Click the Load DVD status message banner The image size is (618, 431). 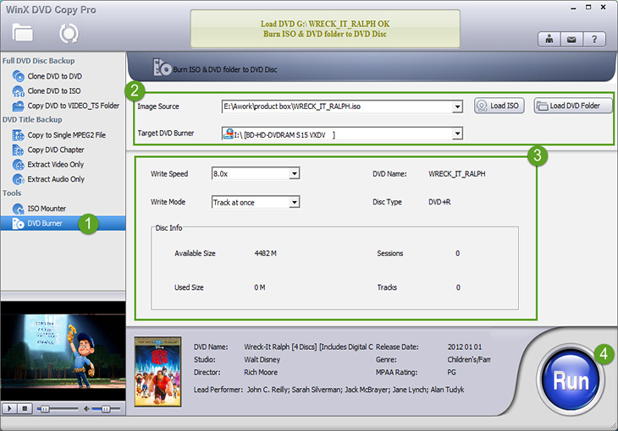point(325,29)
